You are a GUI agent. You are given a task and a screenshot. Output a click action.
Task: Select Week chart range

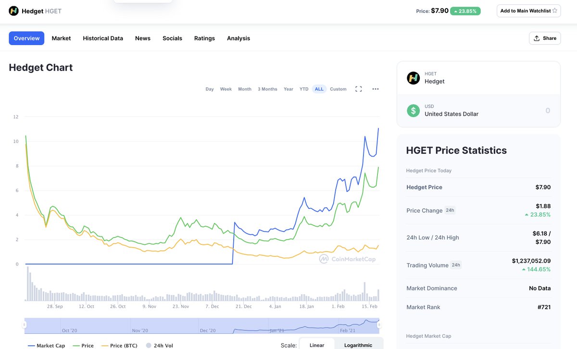[226, 89]
